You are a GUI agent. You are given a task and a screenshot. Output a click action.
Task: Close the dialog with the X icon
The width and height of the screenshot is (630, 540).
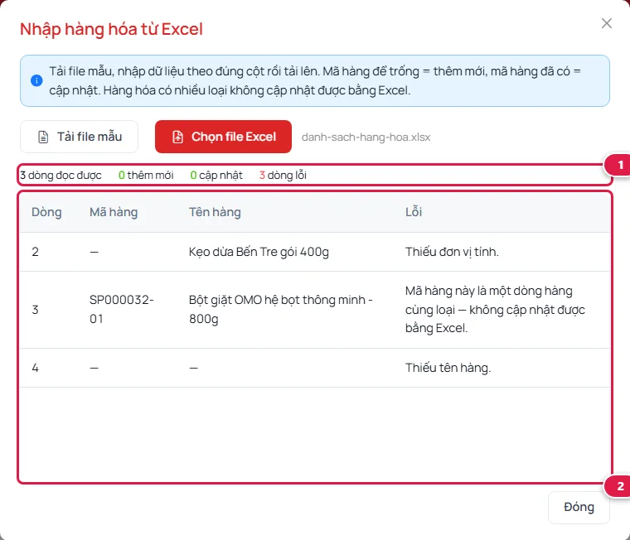pos(607,23)
